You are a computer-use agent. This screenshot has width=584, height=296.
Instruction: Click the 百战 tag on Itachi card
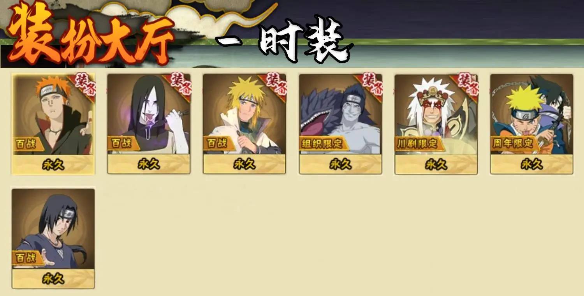(26, 258)
